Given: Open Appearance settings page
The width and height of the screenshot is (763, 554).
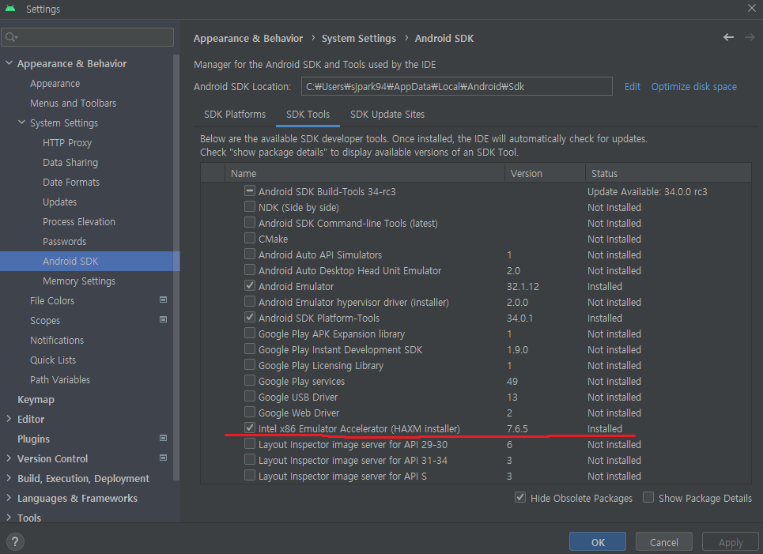Looking at the screenshot, I should (55, 84).
